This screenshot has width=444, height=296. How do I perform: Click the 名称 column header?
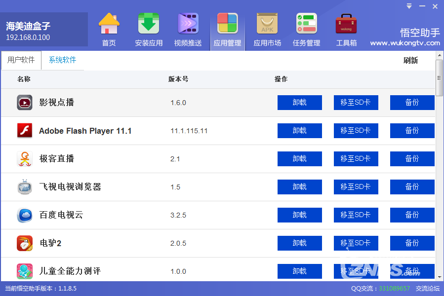(x=24, y=79)
